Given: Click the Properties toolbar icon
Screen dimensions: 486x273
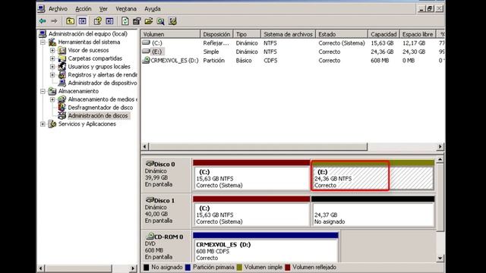Looking at the screenshot, I should 137,21.
